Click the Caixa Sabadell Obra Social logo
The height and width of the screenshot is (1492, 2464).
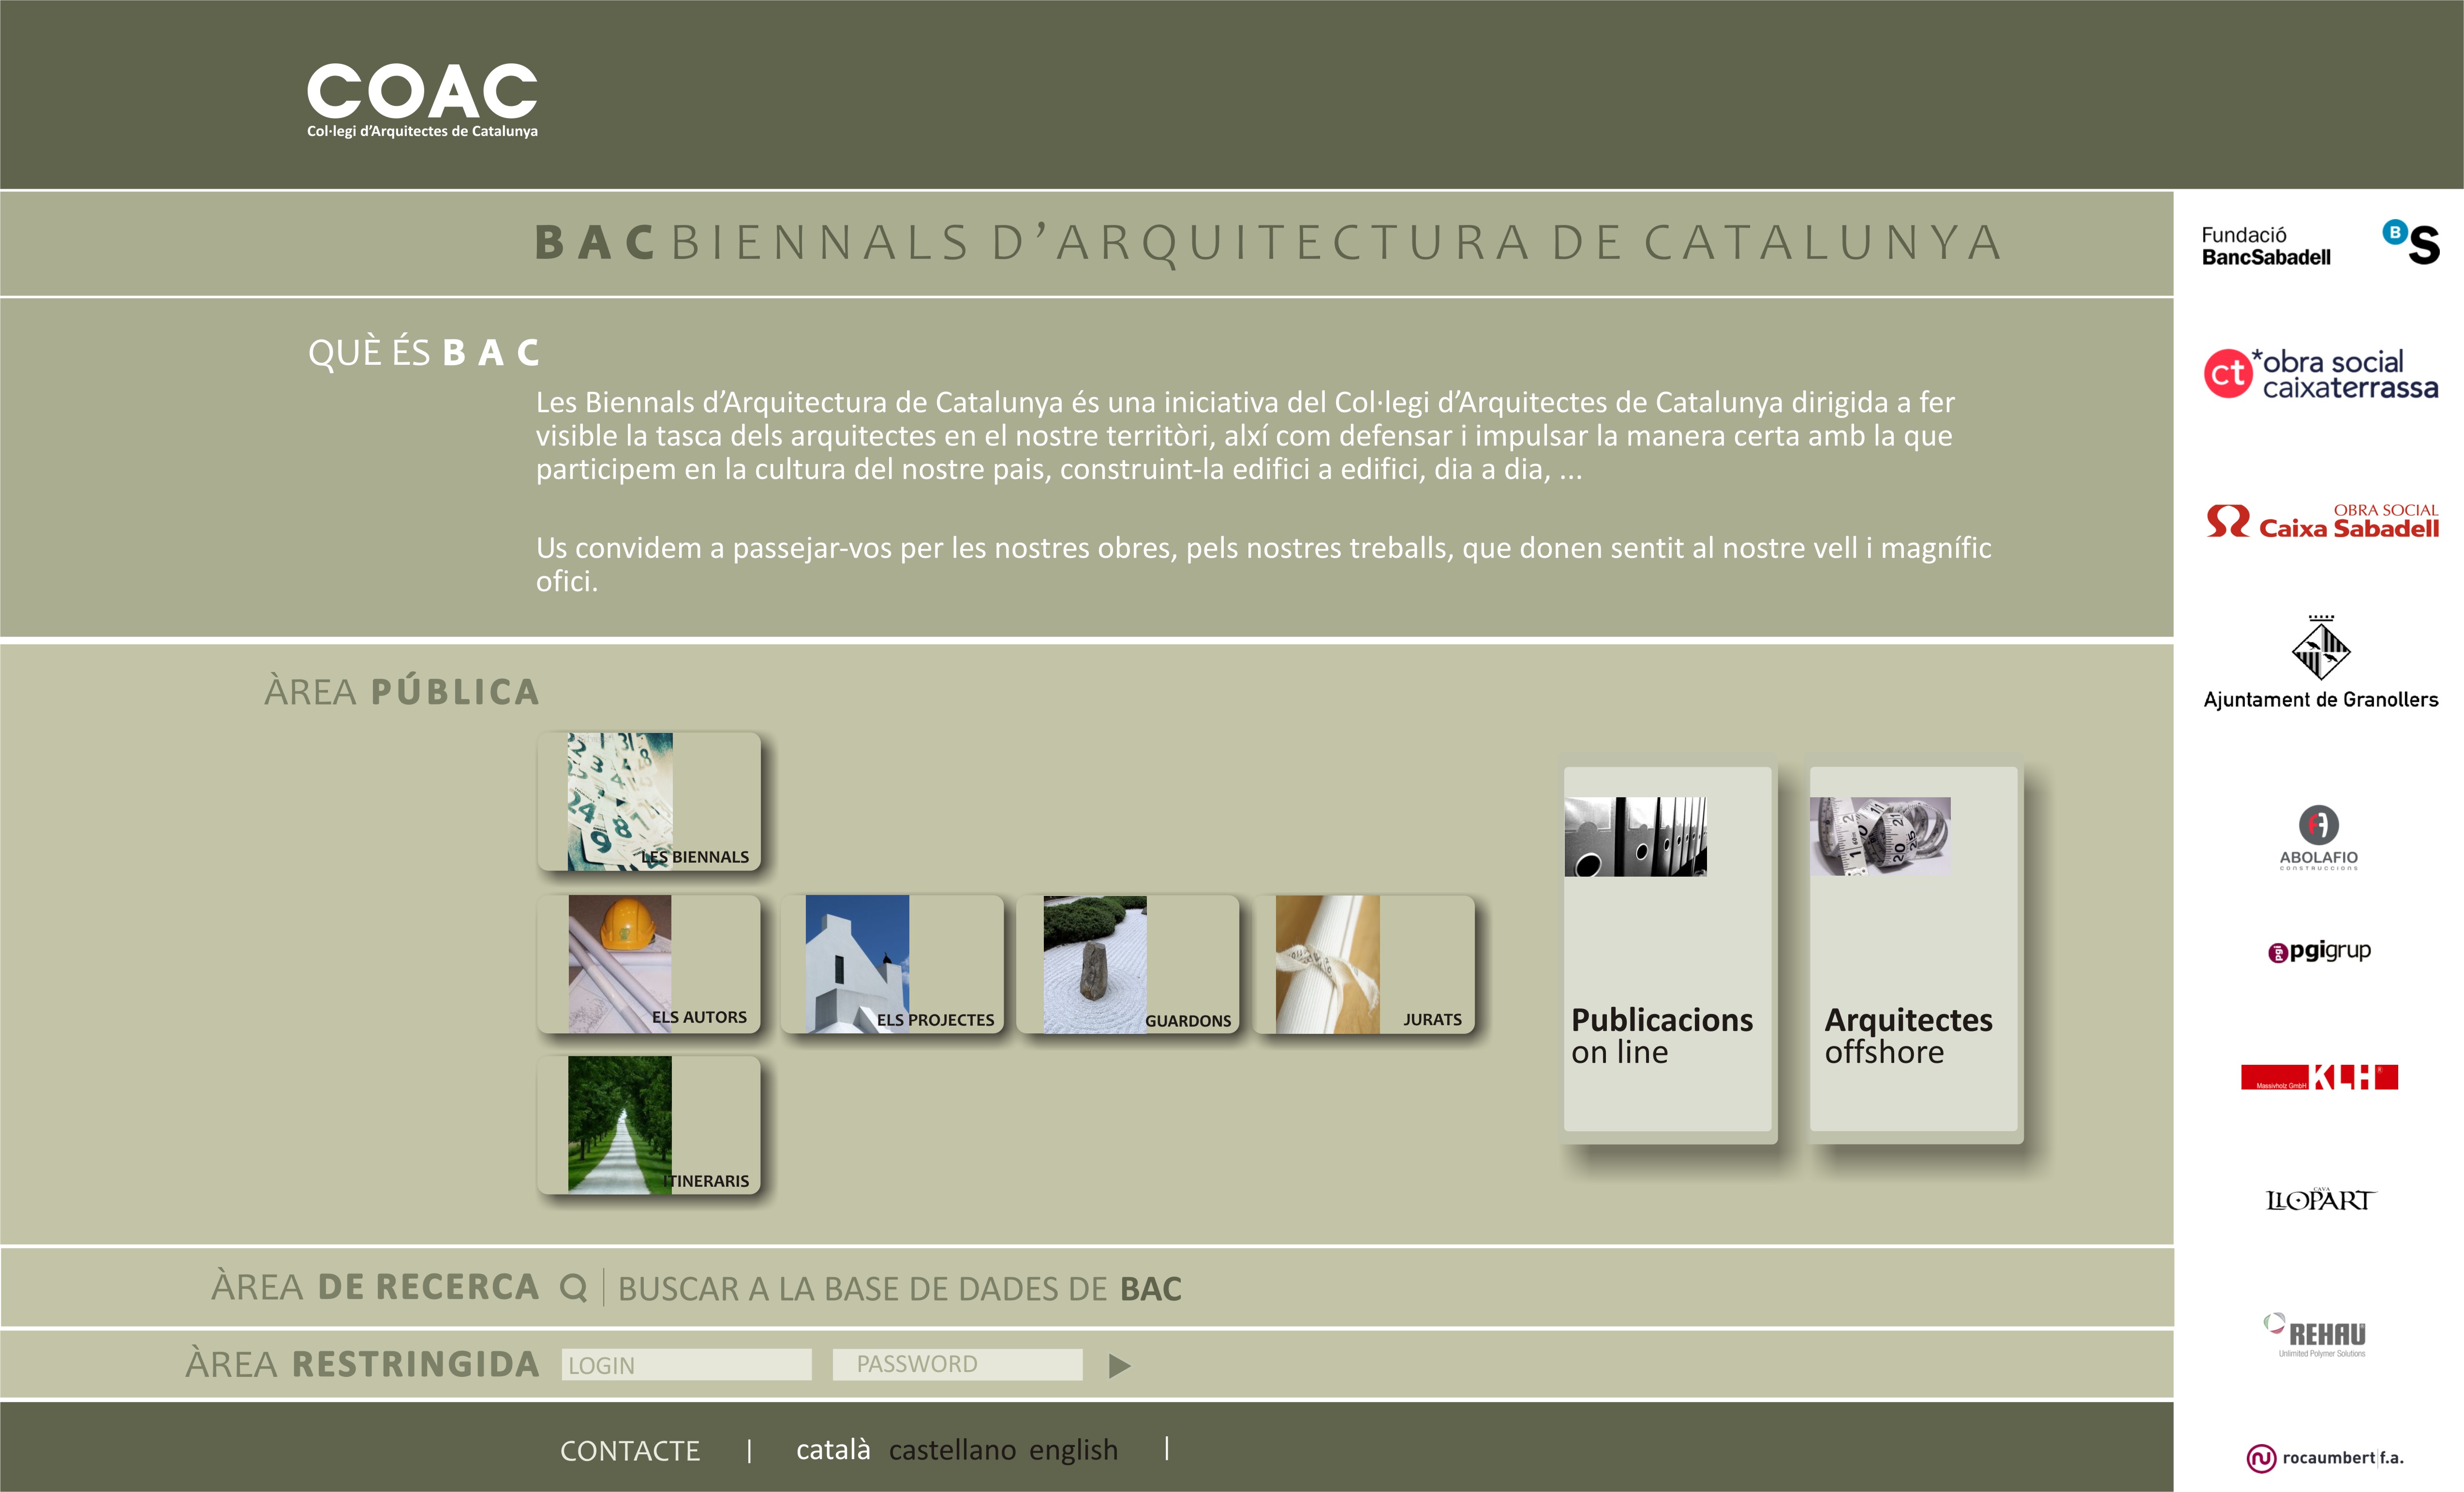pyautogui.click(x=2321, y=521)
